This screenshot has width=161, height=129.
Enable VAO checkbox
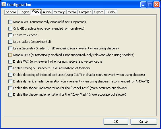tap(10, 61)
